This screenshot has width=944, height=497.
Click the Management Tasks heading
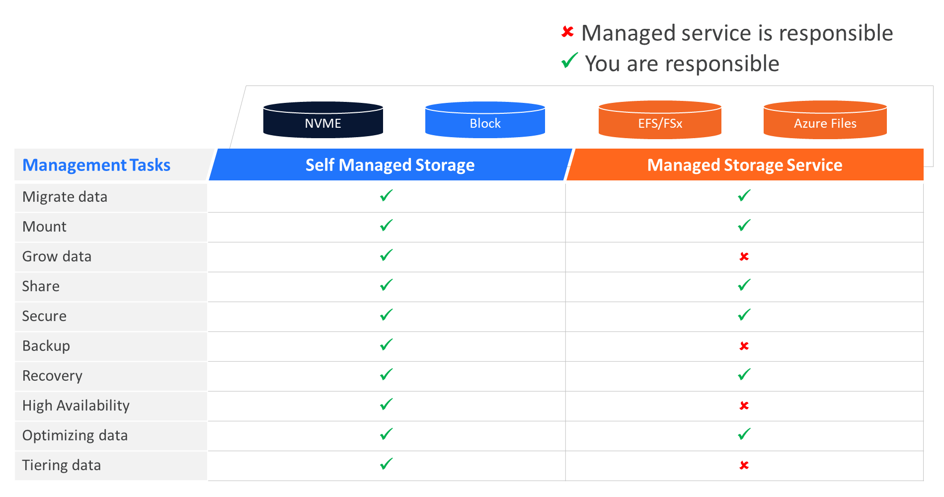[96, 165]
